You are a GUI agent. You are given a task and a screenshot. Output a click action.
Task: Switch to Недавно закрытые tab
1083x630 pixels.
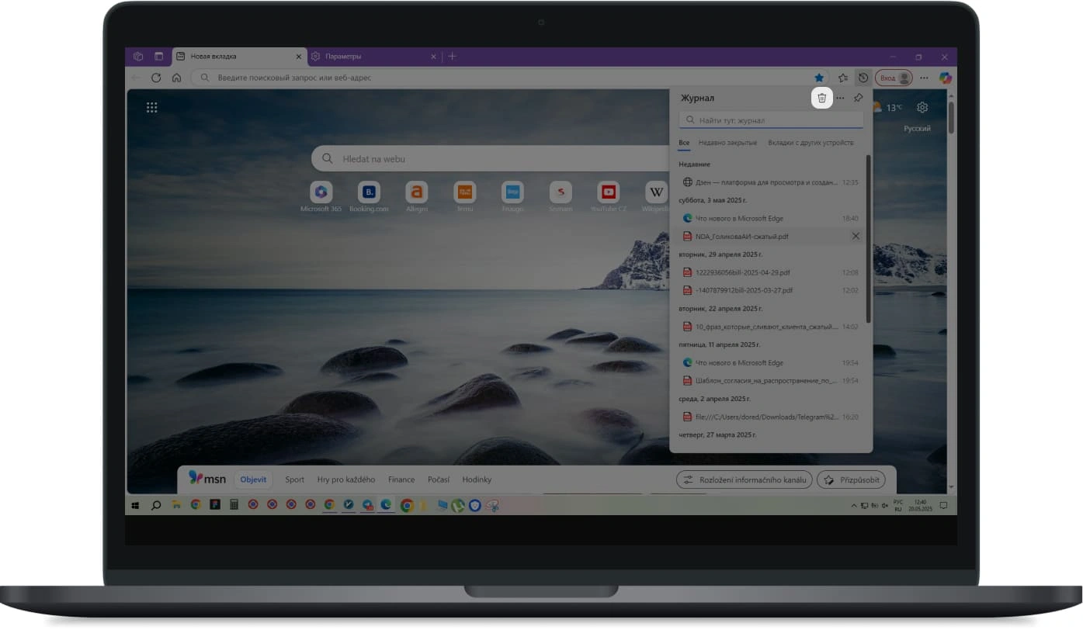pos(727,143)
